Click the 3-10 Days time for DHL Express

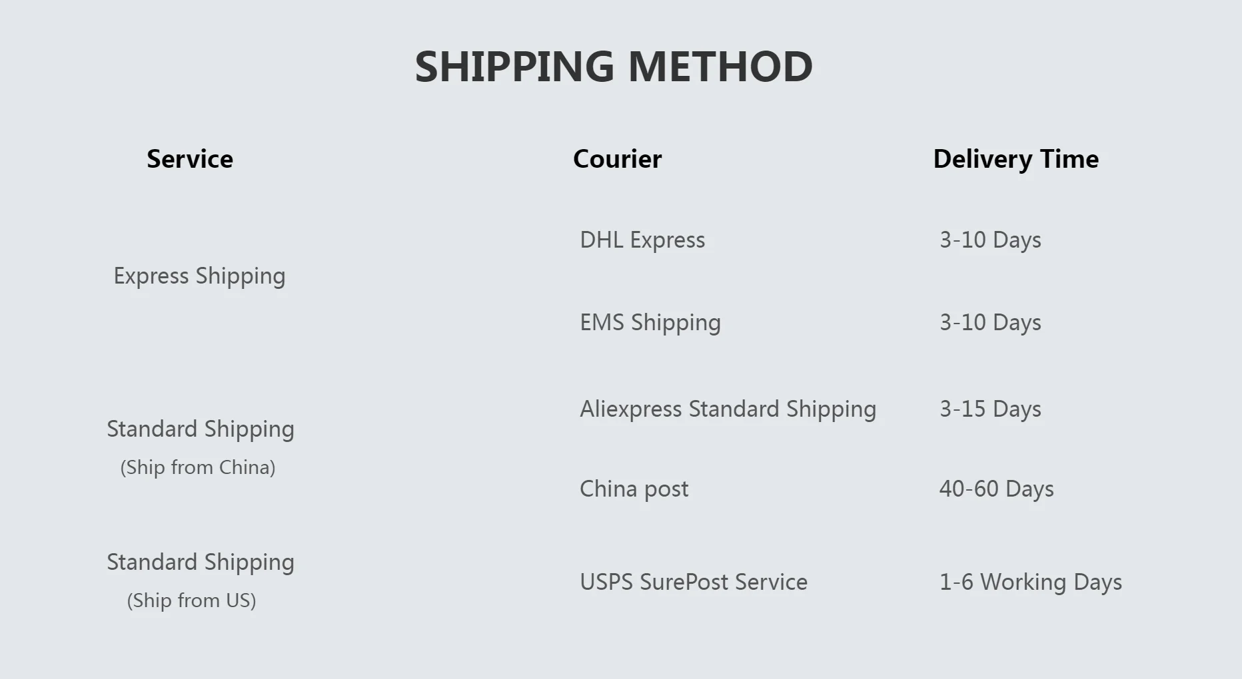click(990, 240)
